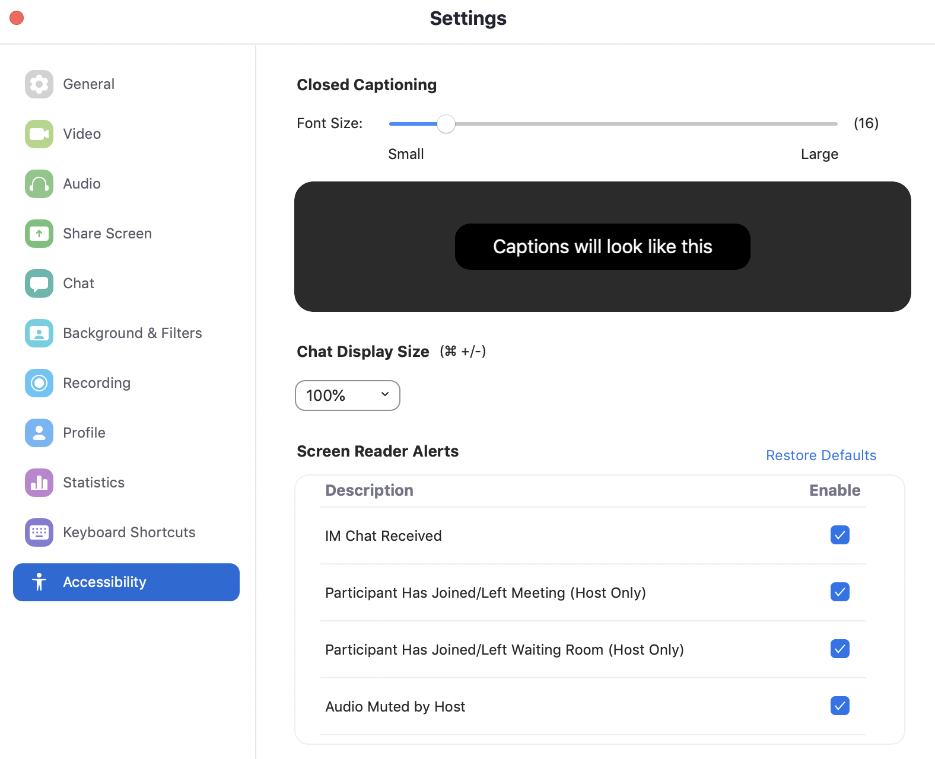
Task: Open Video settings via camera icon
Action: pos(39,134)
